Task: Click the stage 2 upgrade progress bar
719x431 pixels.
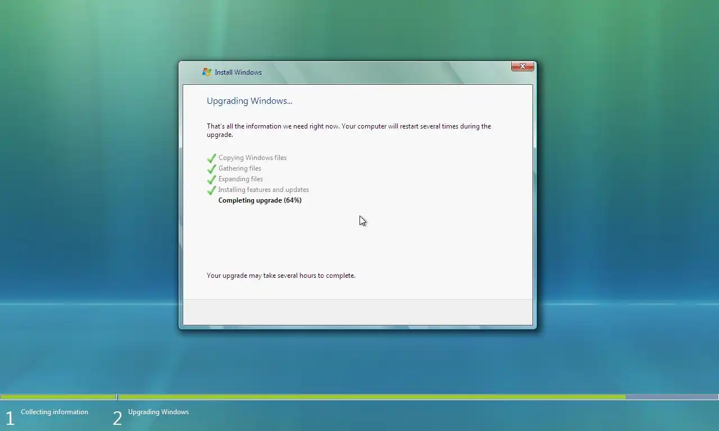Action: click(x=418, y=397)
